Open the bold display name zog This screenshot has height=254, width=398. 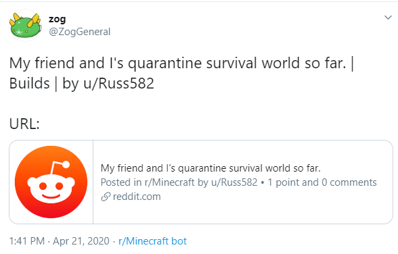[58, 19]
